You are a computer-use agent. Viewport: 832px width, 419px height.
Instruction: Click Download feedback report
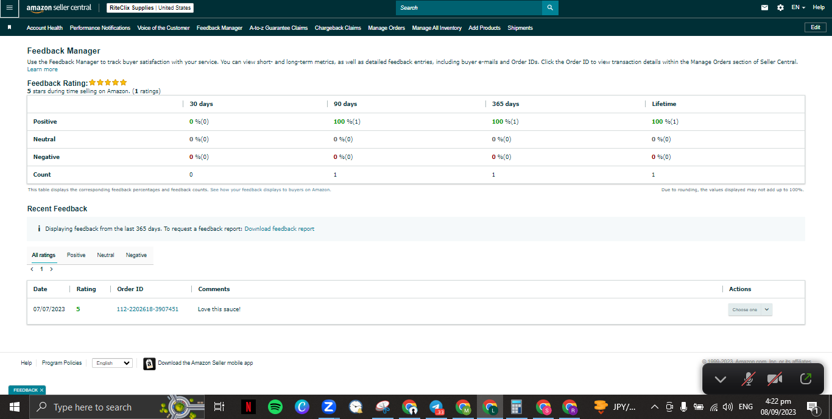click(x=280, y=229)
